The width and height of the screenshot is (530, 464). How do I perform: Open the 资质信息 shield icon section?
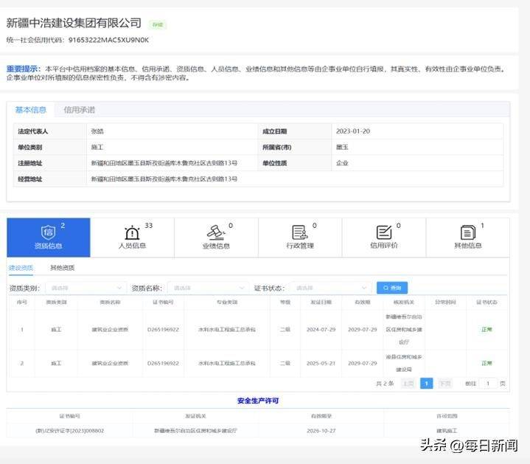[x=49, y=237]
